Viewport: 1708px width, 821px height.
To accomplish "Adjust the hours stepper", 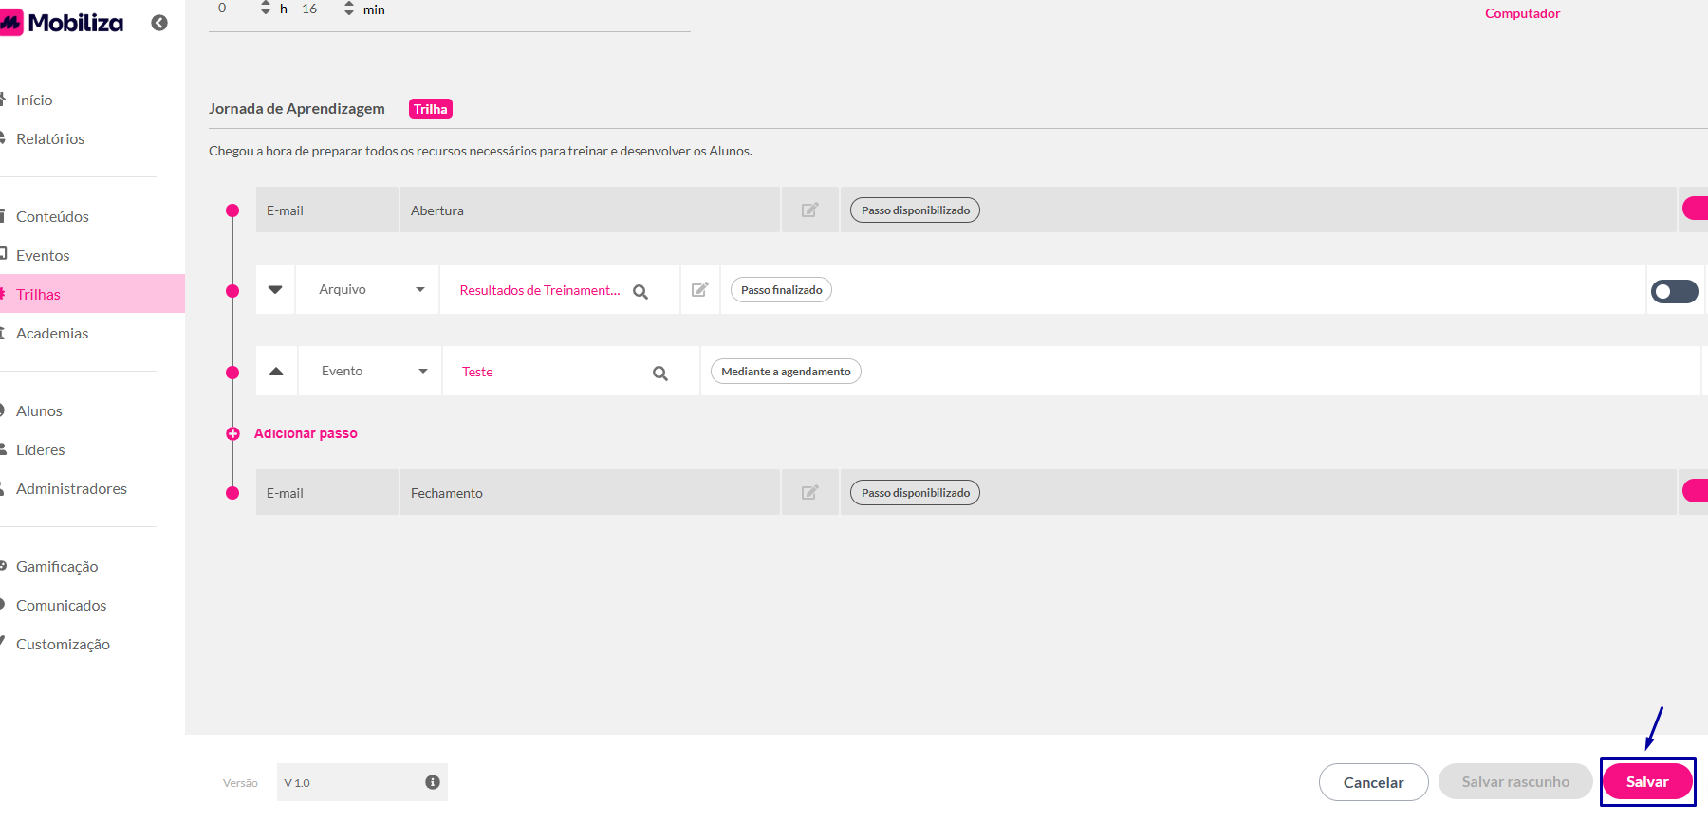I will pos(266,9).
